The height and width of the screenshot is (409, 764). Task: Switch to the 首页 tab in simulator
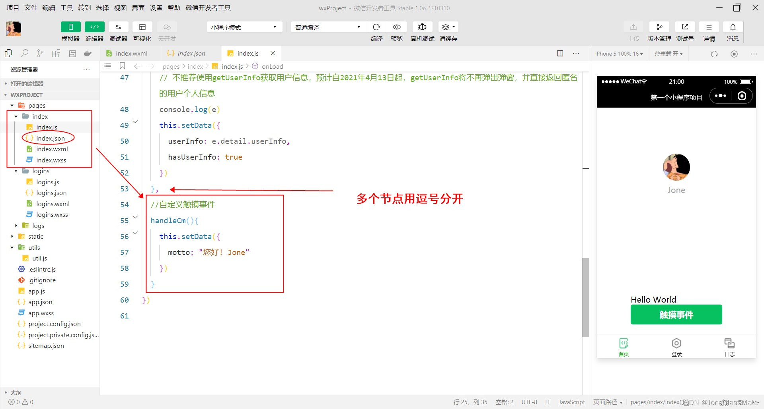[x=624, y=347]
